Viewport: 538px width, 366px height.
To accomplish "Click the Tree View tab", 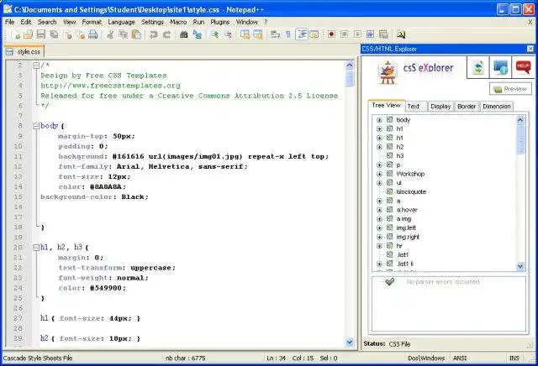I will (387, 106).
